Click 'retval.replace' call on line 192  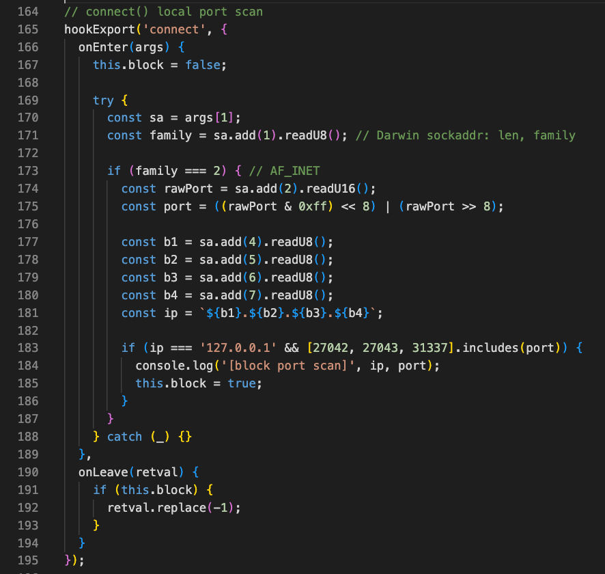click(156, 507)
